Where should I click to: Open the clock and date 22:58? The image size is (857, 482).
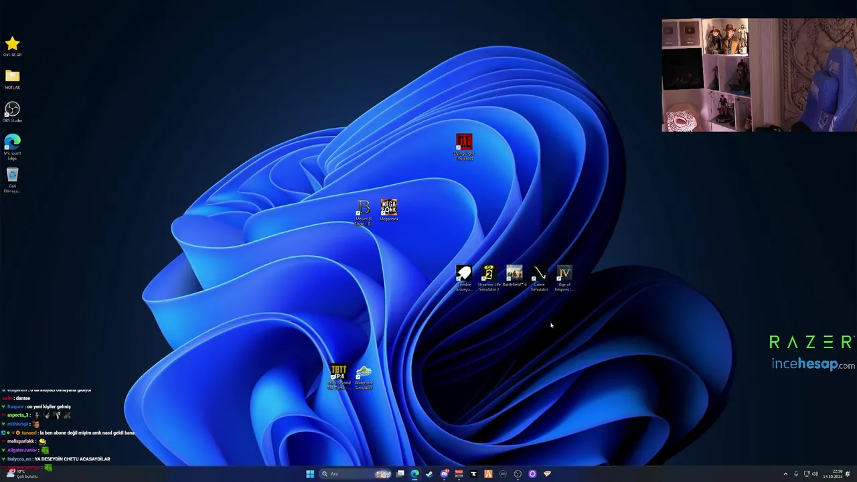(833, 474)
